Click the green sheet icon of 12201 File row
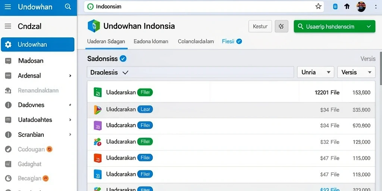 tap(97, 93)
